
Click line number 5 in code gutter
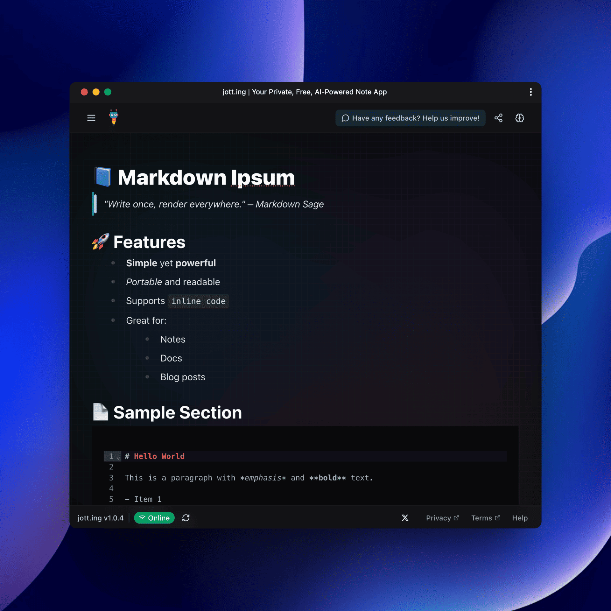[111, 499]
